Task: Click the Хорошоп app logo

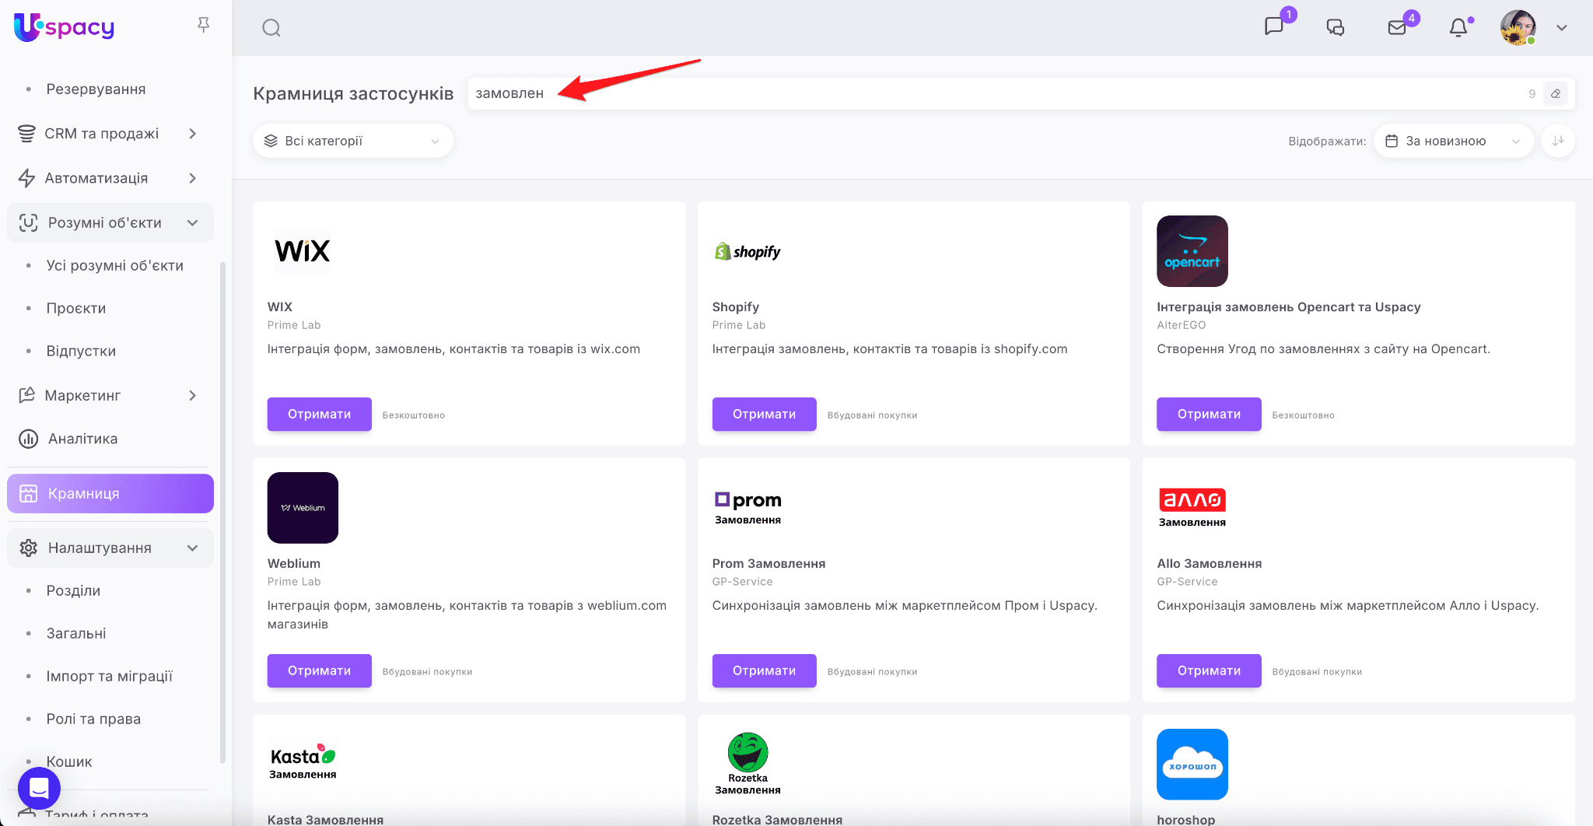Action: click(x=1192, y=765)
